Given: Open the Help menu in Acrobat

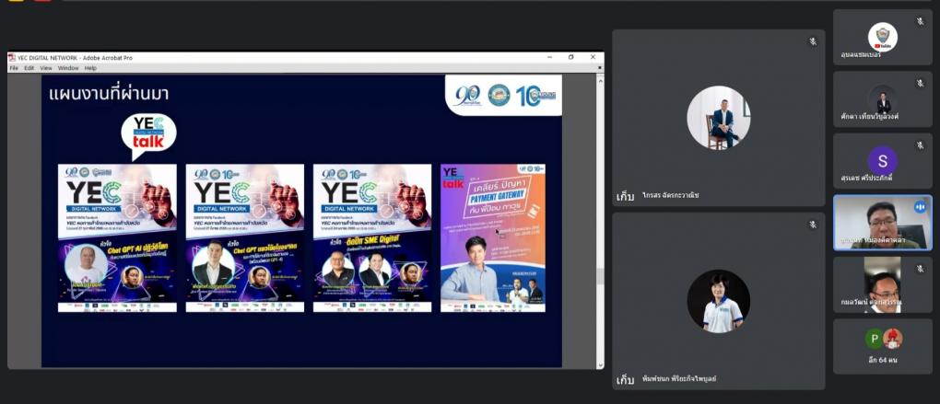Looking at the screenshot, I should pos(90,68).
